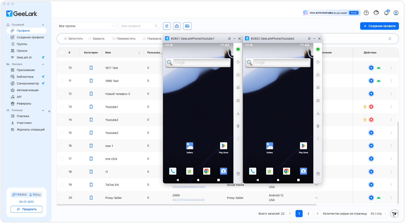Screen dimensions: 405x223
Task: Go to Прокси in the sidebar
Action: [x=22, y=51]
